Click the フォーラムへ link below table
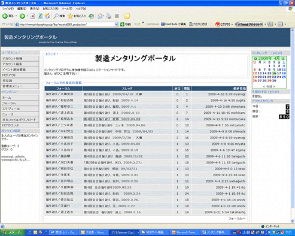295x236 pixels. [x=237, y=219]
